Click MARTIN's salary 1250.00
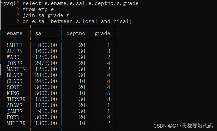217x131 pixels. 46,69
